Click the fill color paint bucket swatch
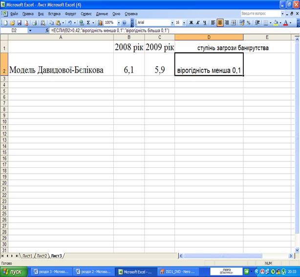 pyautogui.click(x=276, y=22)
